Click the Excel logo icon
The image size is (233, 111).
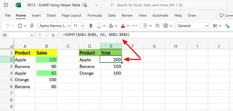[x=18, y=5]
